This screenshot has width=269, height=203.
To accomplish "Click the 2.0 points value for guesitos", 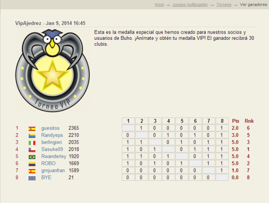I will point(235,128).
